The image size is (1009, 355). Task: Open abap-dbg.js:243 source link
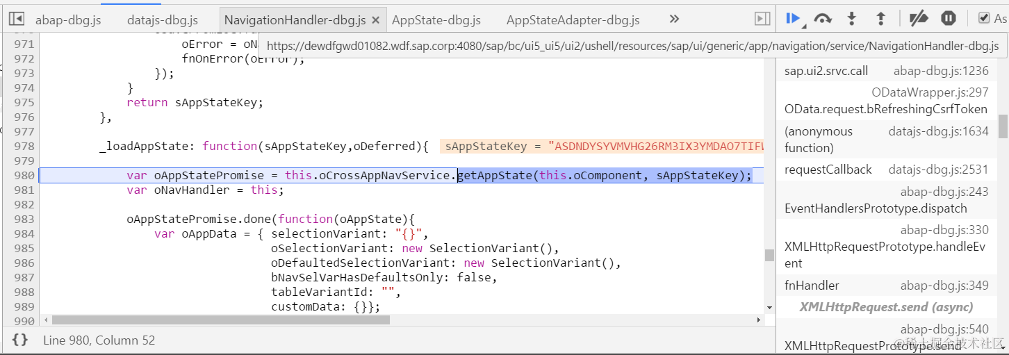click(x=944, y=191)
